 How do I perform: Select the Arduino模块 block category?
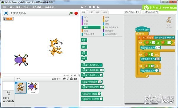88,34
